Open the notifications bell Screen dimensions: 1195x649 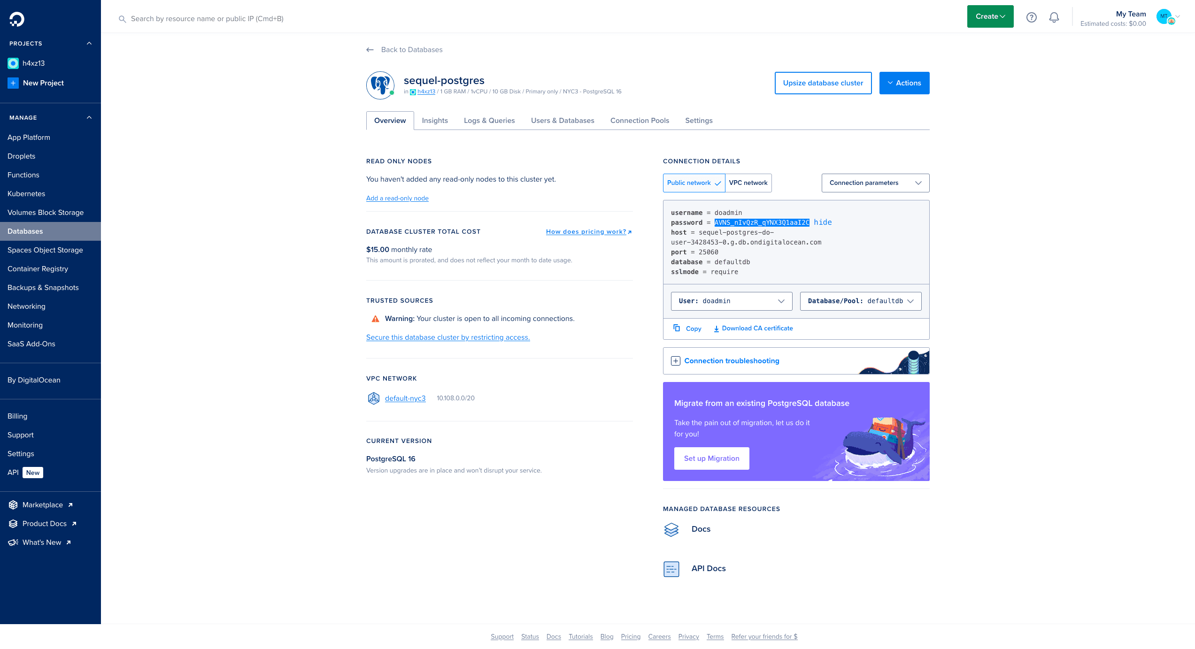tap(1054, 17)
